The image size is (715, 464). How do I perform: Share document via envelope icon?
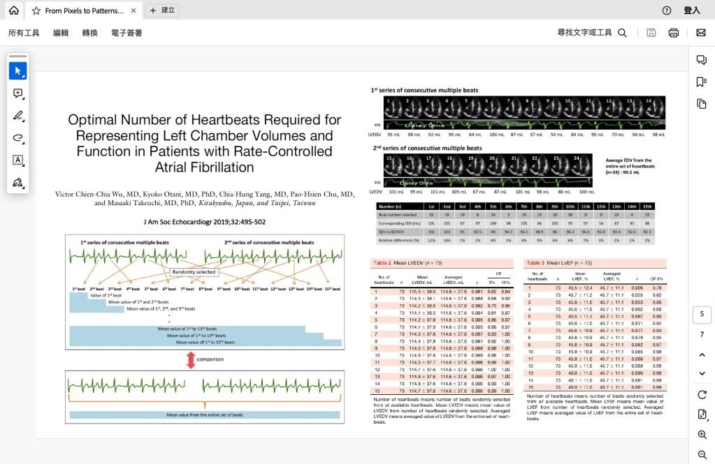[x=701, y=33]
